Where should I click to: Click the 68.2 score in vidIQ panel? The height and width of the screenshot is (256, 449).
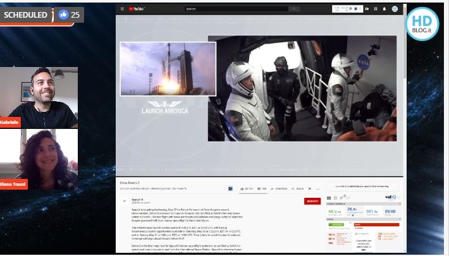coord(335,212)
